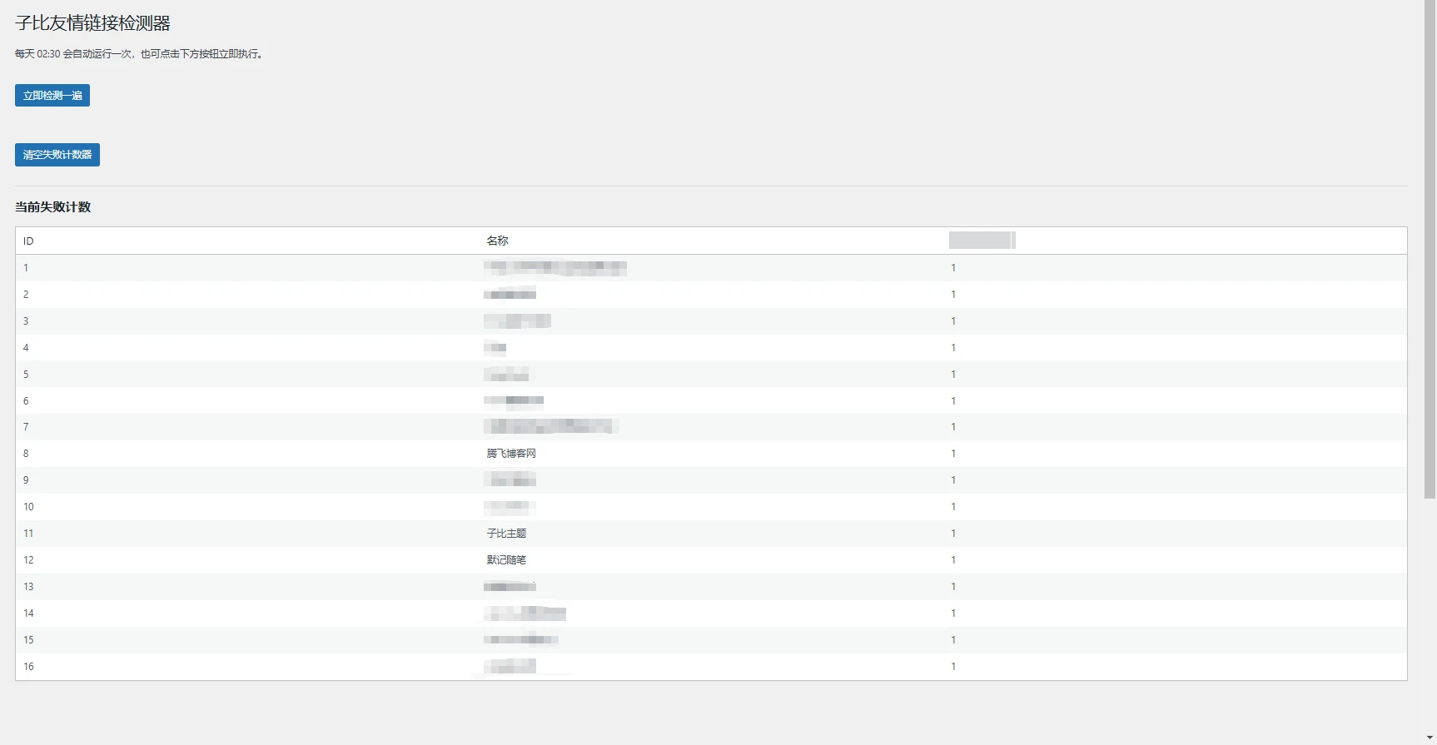Click the 默记随笔 row name
This screenshot has width=1437, height=745.
(506, 560)
